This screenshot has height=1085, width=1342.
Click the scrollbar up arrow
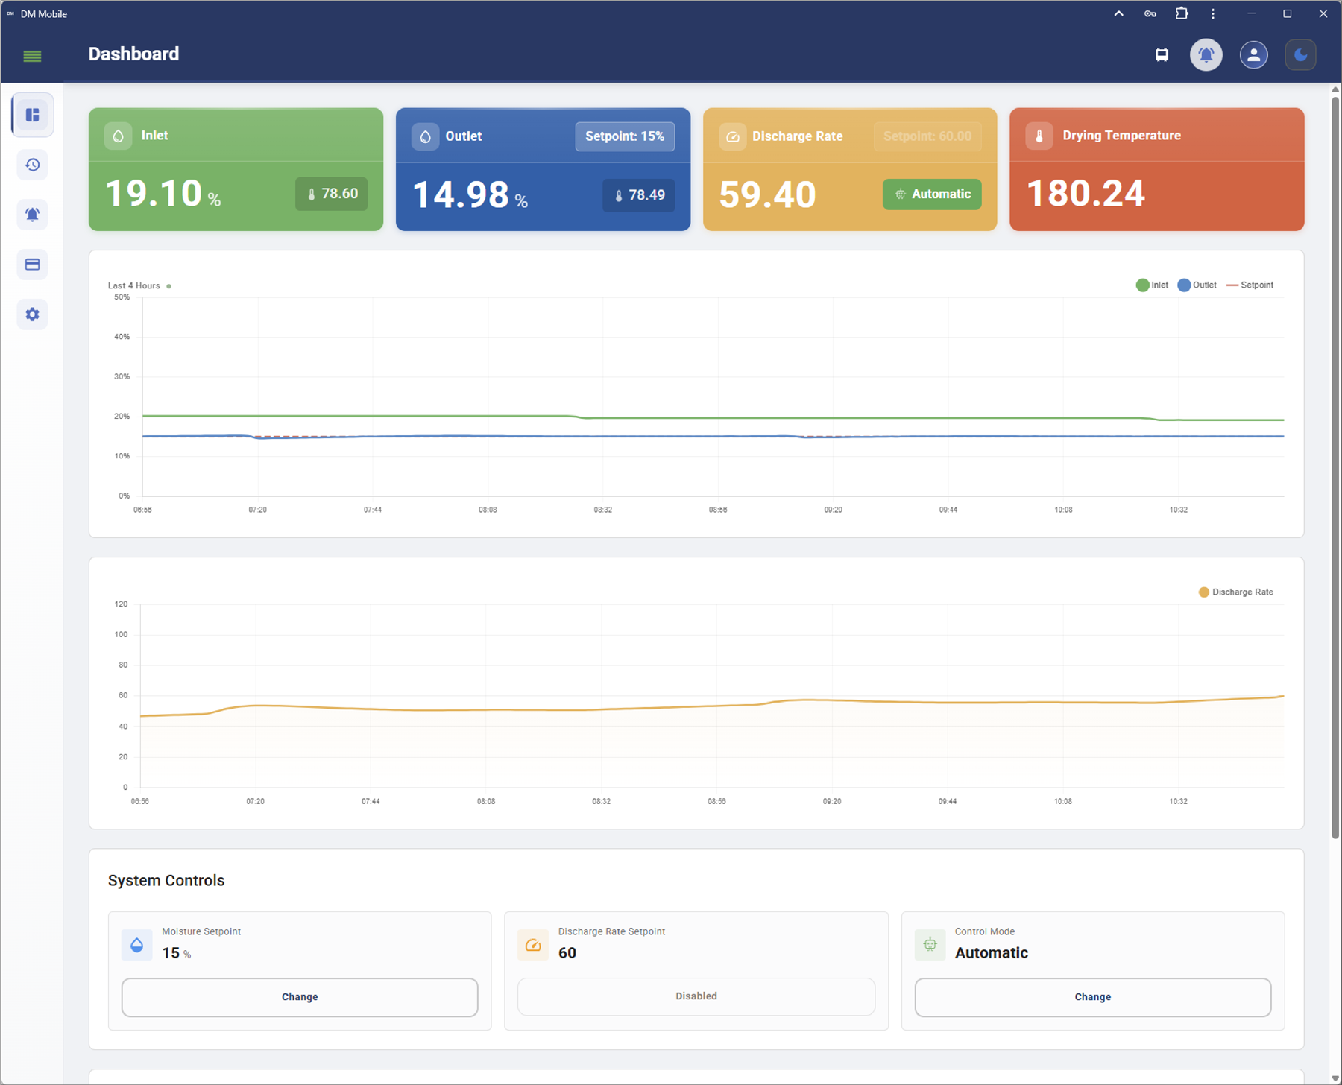click(x=1335, y=89)
